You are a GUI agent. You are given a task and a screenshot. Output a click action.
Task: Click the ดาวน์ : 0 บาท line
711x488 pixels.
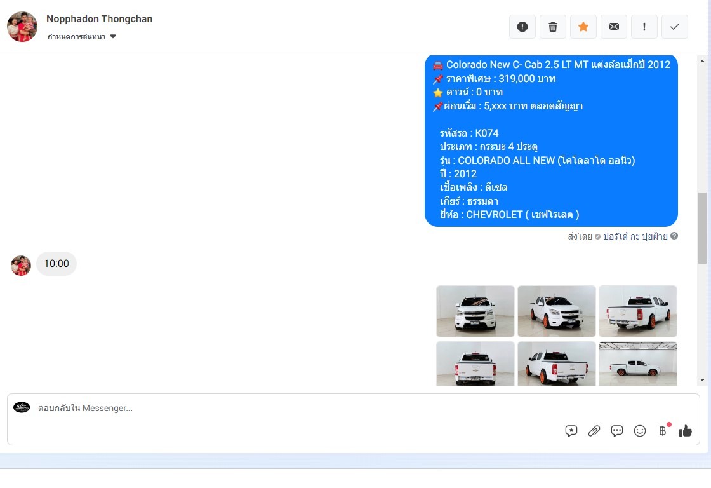click(468, 92)
